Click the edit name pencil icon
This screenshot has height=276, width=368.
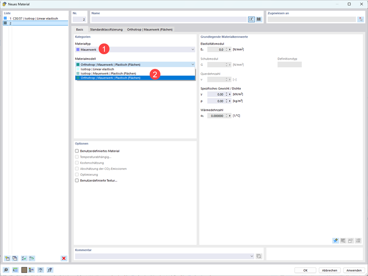pyautogui.click(x=251, y=19)
